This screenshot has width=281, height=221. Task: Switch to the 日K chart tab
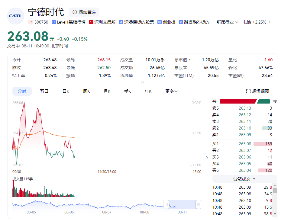point(66,91)
